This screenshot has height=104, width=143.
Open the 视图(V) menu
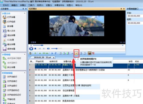[70, 5]
